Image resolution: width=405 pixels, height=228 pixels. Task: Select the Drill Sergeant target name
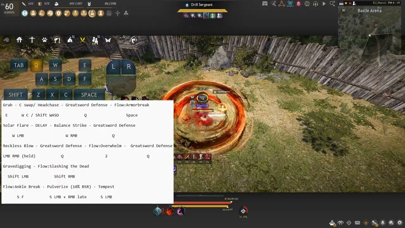(x=202, y=5)
